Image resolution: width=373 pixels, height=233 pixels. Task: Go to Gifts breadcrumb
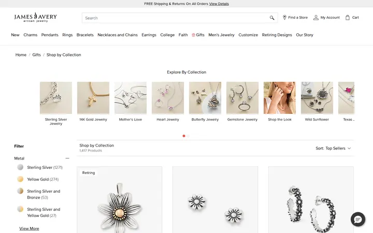pos(36,55)
